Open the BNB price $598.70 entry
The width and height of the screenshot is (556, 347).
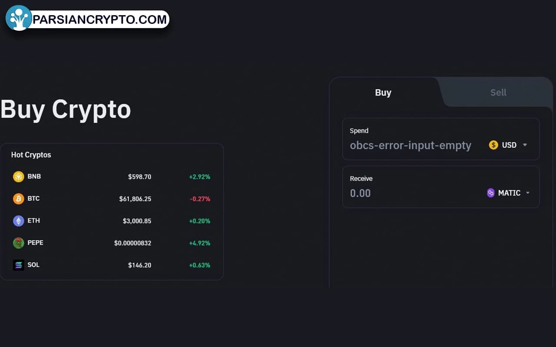tap(139, 177)
